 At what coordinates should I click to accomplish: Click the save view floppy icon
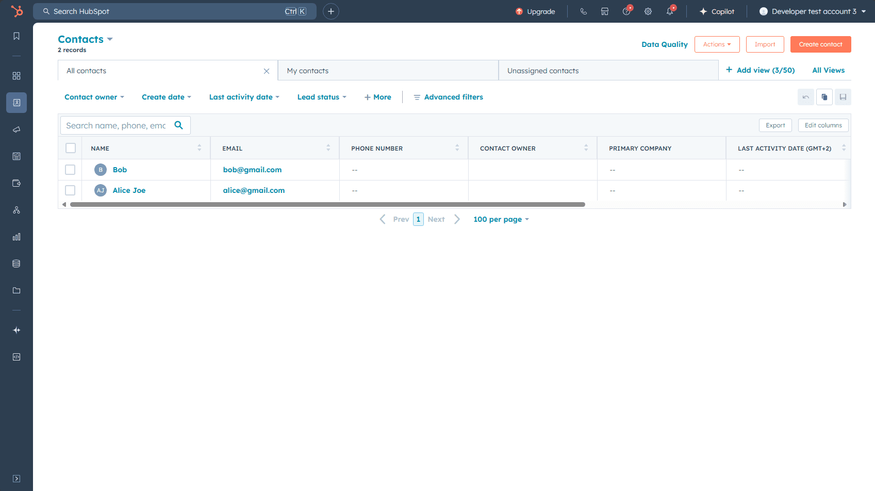(843, 97)
